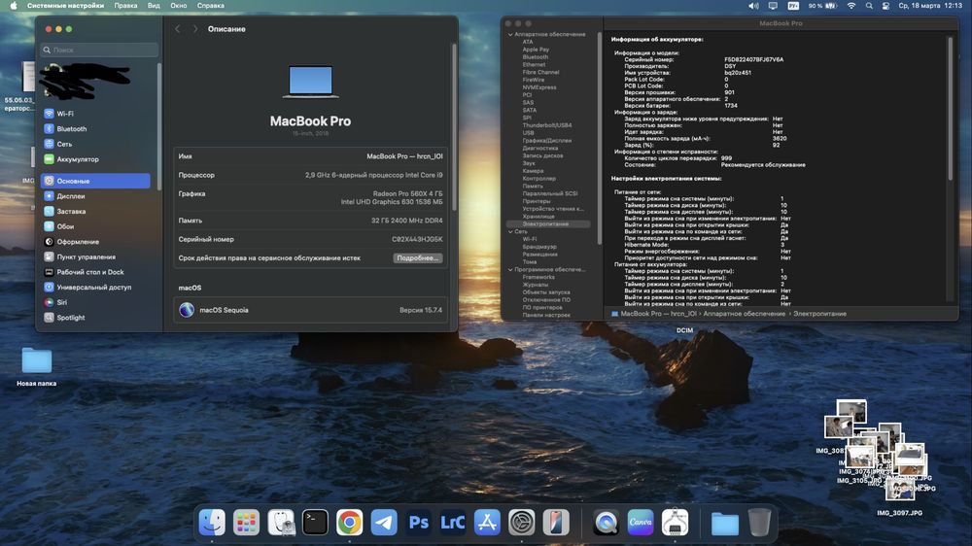Open Terminal from the Dock

point(315,523)
